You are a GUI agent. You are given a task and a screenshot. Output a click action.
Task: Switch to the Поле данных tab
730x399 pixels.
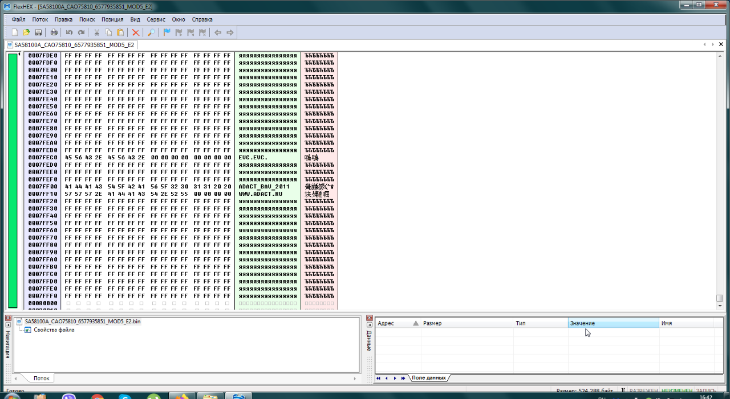(x=429, y=378)
